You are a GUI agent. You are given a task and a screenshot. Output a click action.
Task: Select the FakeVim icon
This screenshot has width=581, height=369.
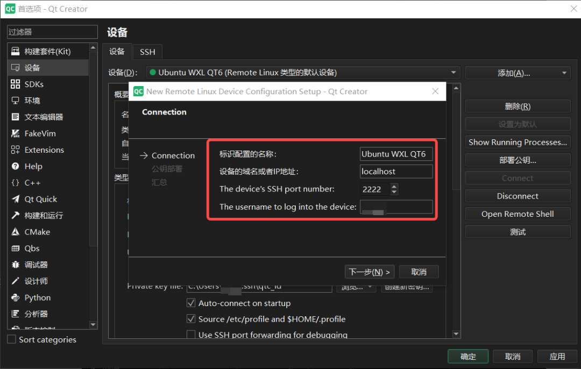[15, 133]
